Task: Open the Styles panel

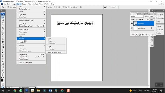Action: tap(159, 33)
